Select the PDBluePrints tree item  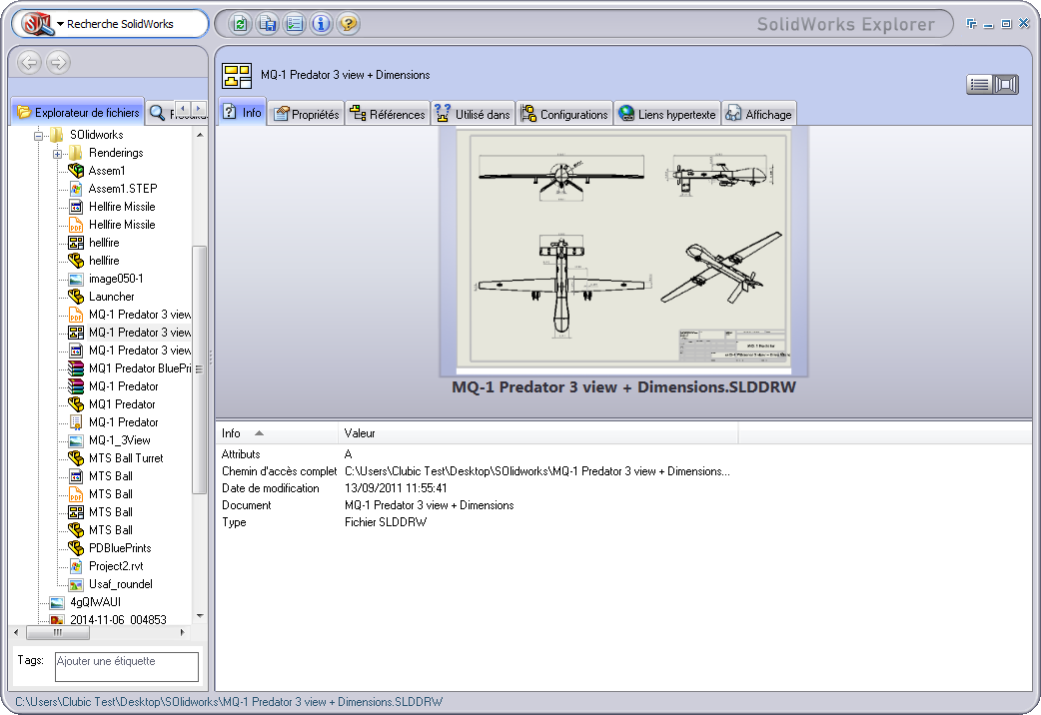[x=120, y=548]
